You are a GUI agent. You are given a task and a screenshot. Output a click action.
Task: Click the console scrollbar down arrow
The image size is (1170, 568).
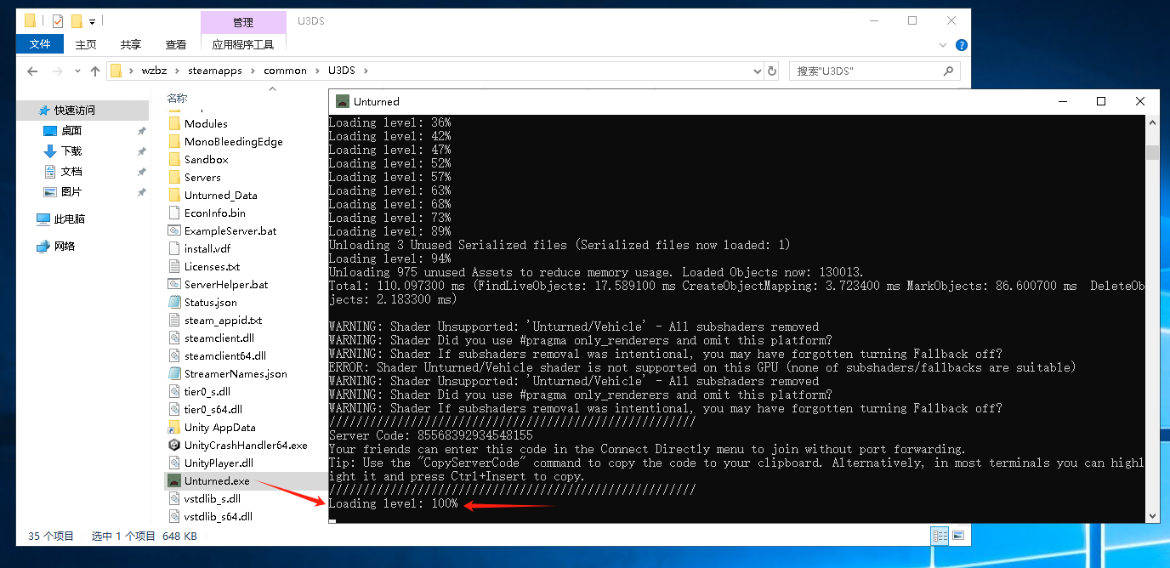coord(1153,515)
